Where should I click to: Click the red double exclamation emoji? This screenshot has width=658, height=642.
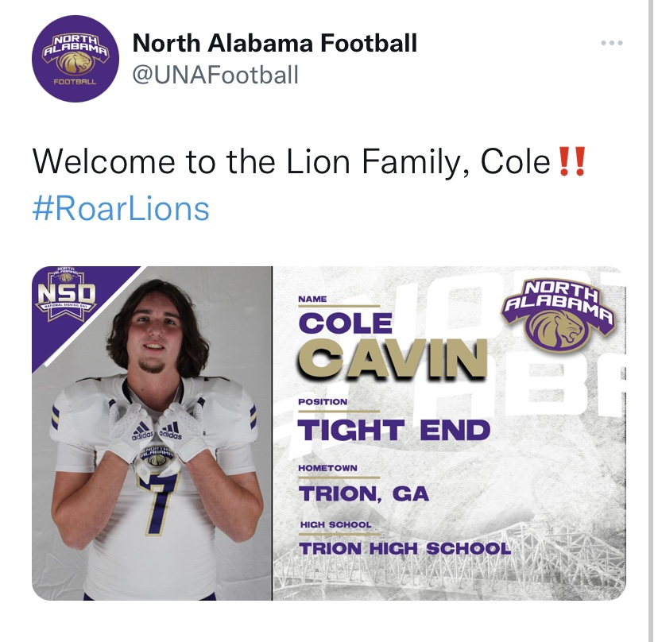(x=573, y=161)
